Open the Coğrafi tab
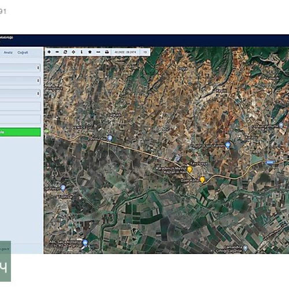The width and height of the screenshot is (289, 289). (23, 53)
